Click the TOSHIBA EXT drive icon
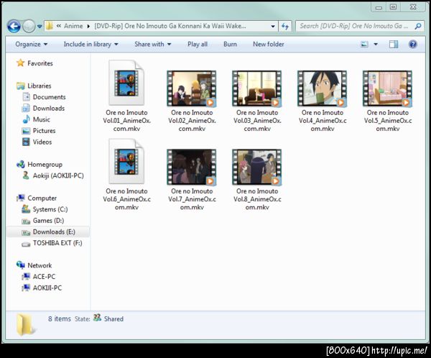This screenshot has height=358, width=431. (26, 244)
